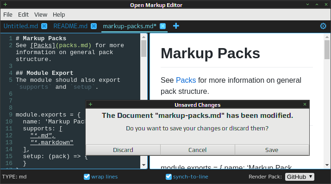Click the '## Module Export' editor line

coord(44,73)
